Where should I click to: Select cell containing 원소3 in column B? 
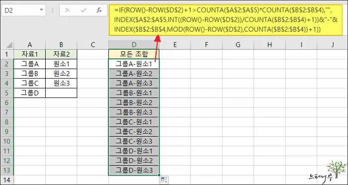(x=61, y=83)
